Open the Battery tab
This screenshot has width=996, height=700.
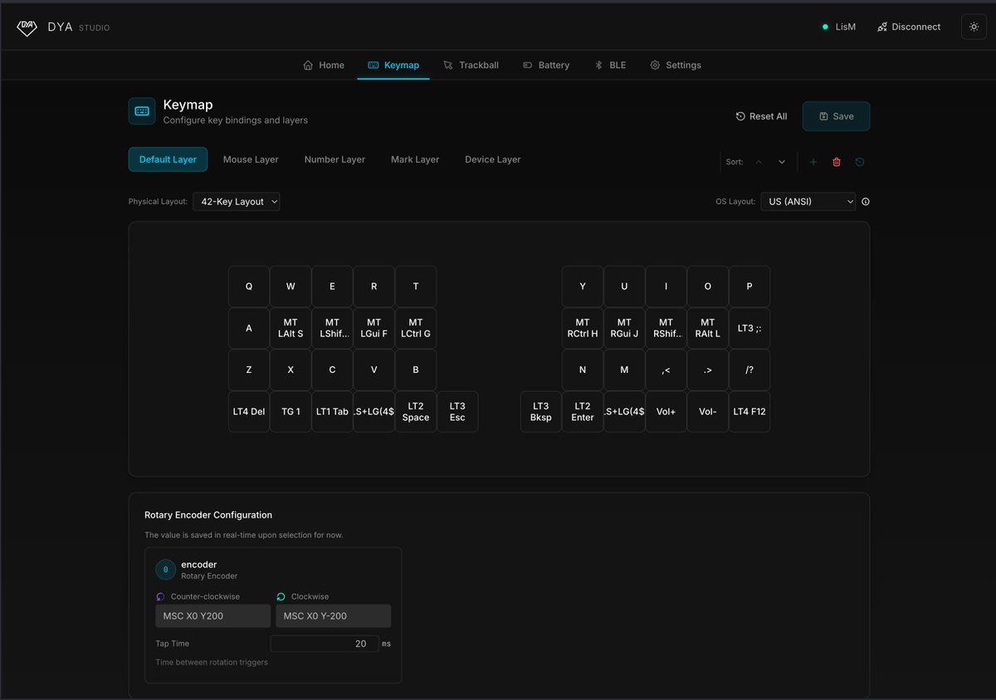point(546,65)
